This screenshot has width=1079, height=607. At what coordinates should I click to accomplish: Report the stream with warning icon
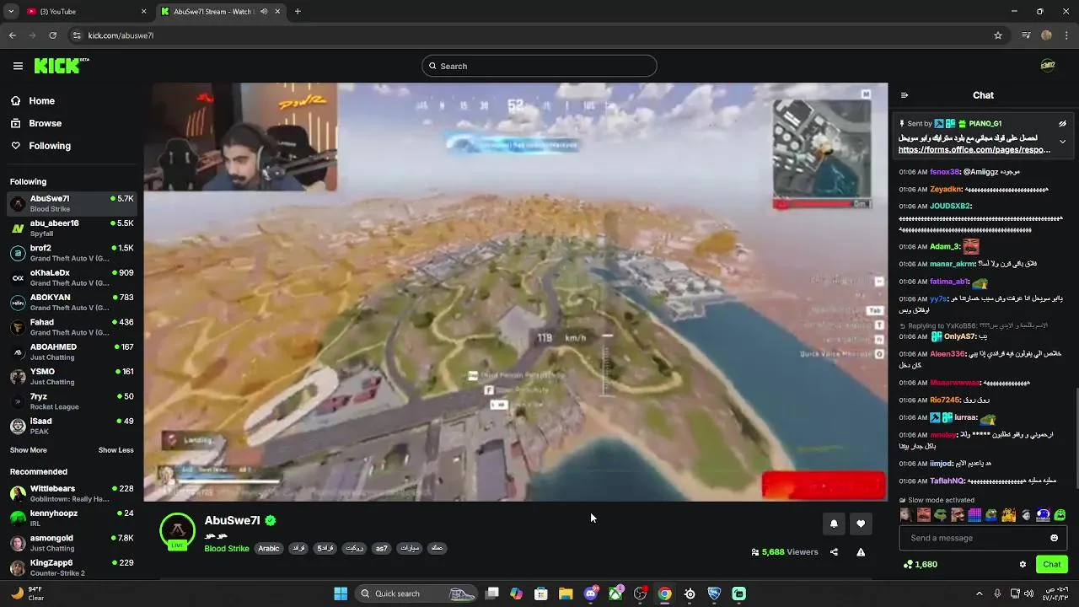[861, 552]
